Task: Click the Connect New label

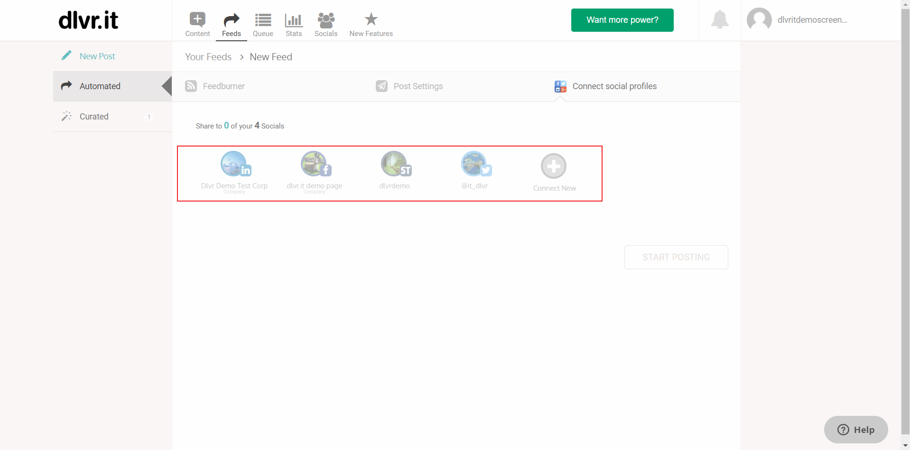Action: (554, 188)
